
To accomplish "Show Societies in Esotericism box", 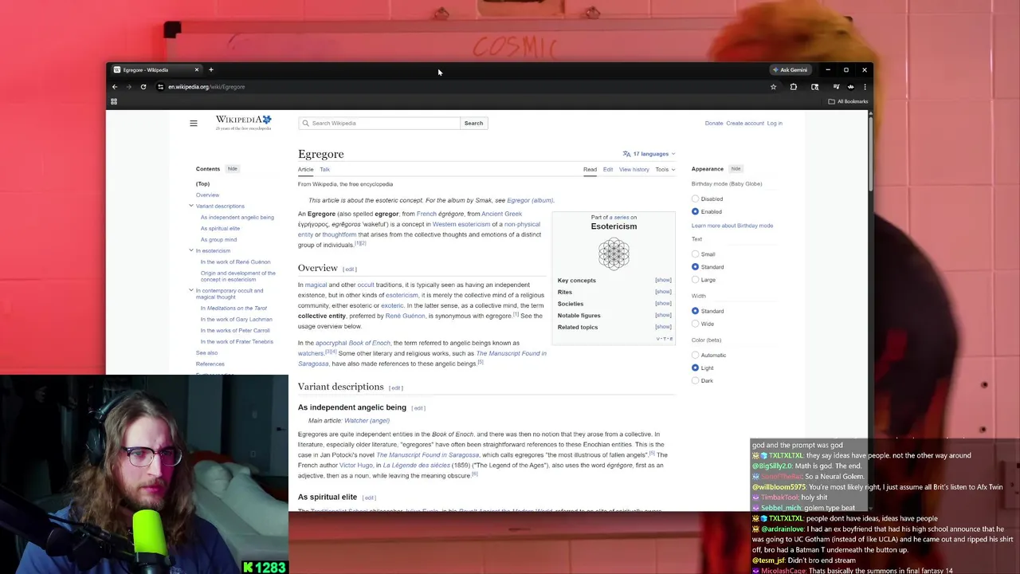I will (663, 304).
